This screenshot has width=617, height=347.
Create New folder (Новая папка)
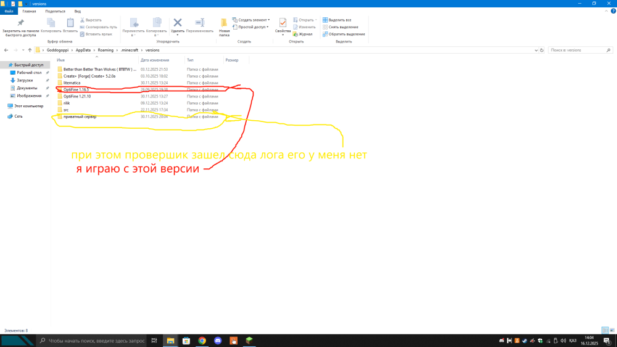point(224,27)
